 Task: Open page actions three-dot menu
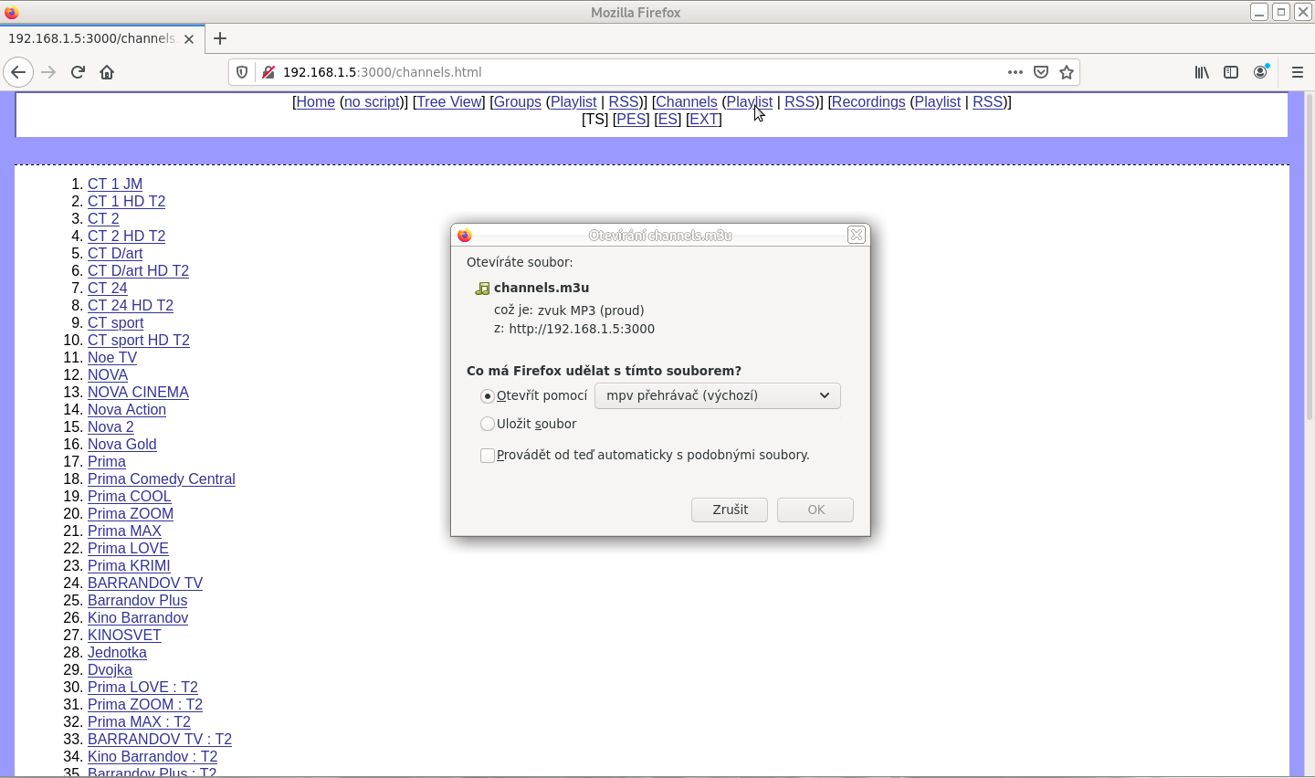pyautogui.click(x=1015, y=72)
